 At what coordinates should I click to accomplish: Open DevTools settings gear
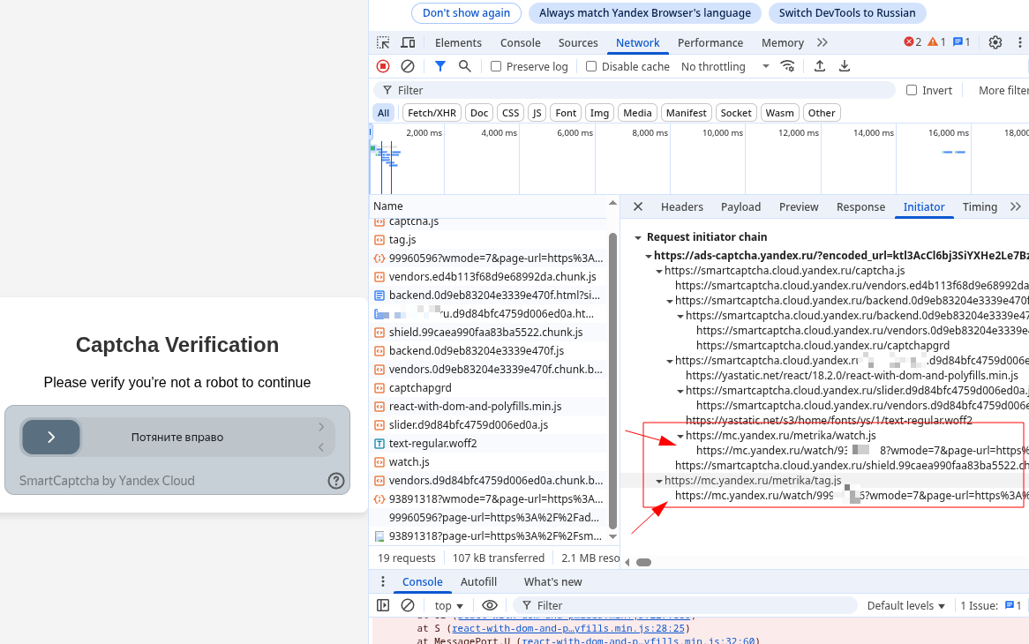pyautogui.click(x=995, y=42)
